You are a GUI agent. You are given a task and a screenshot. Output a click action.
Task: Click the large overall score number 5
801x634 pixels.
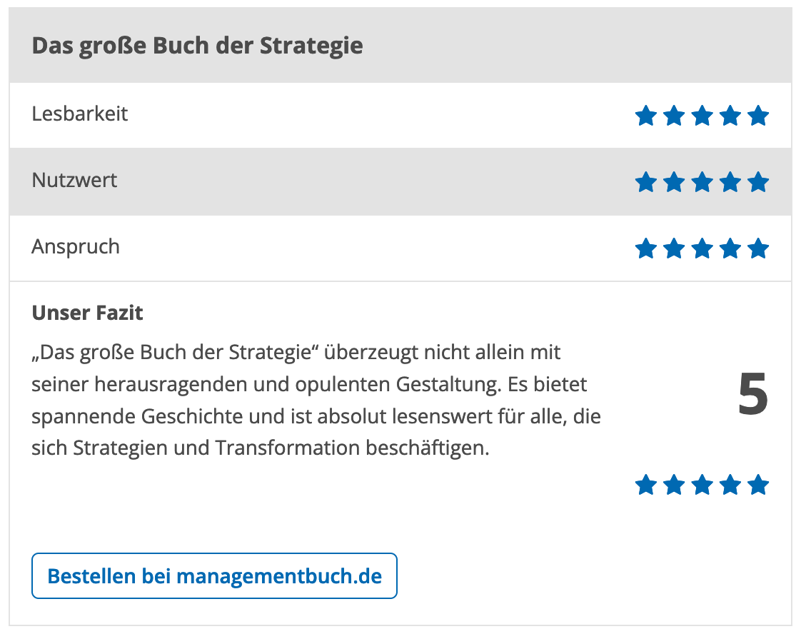(752, 395)
